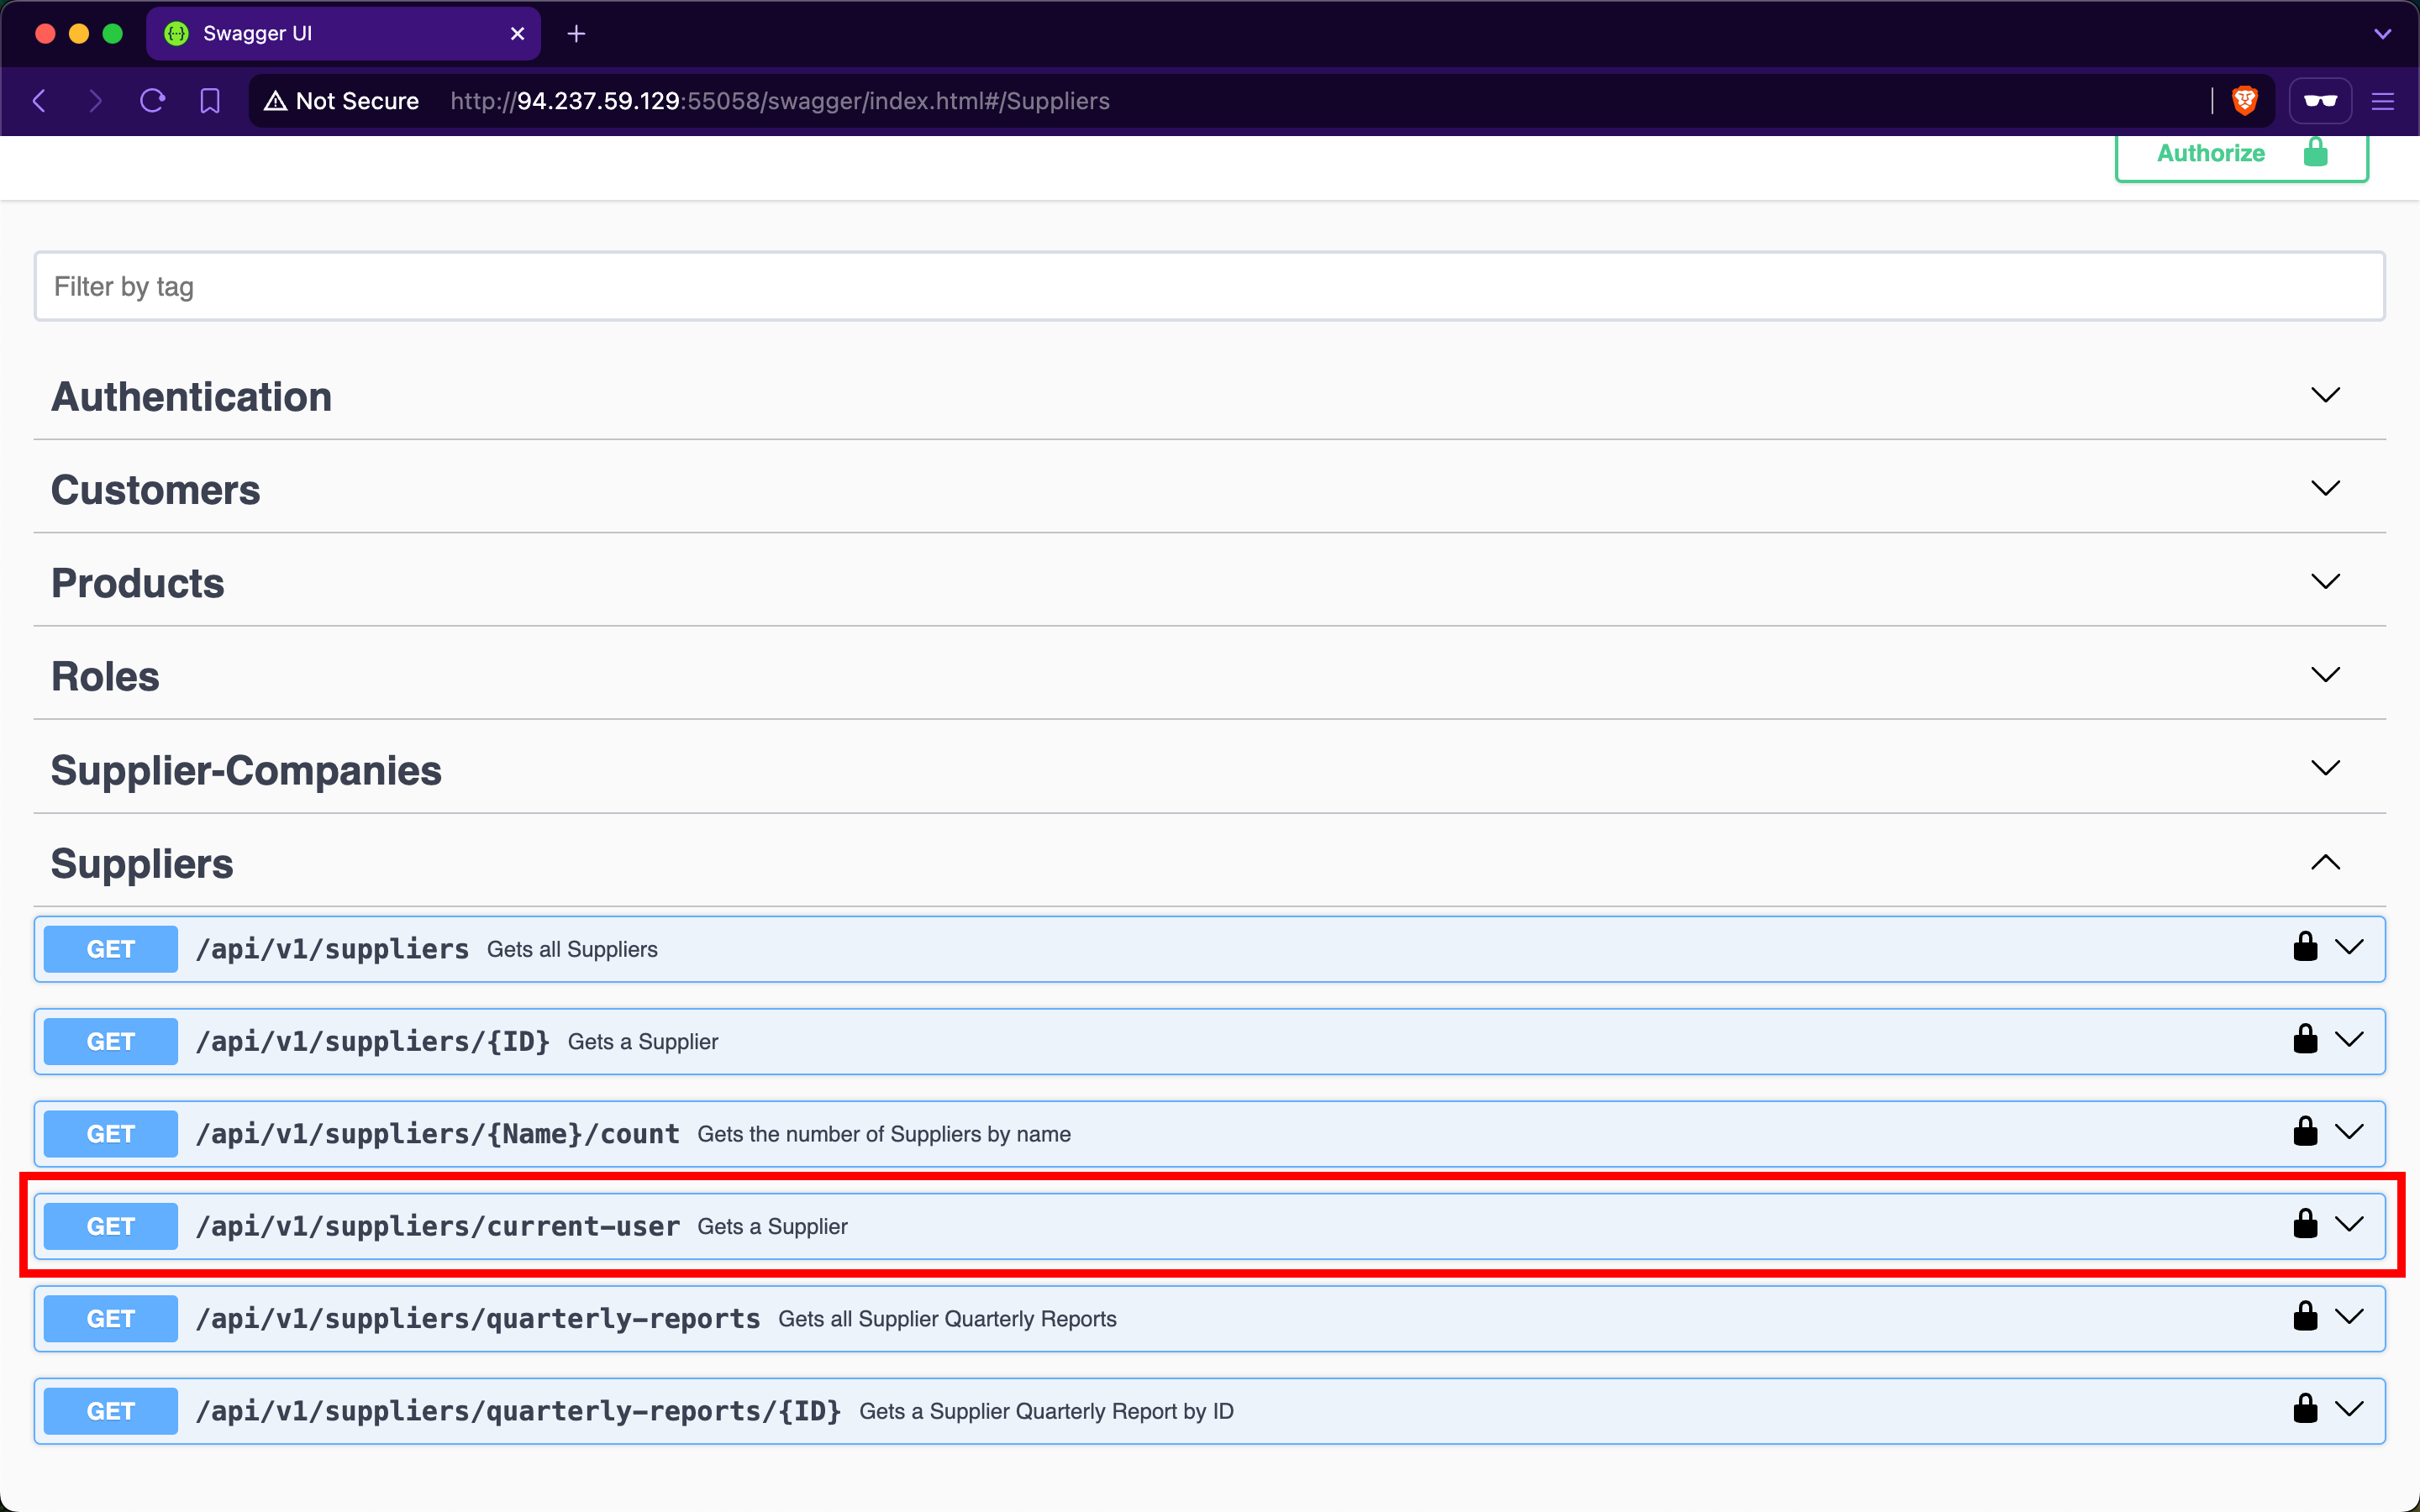Click GET badge for {Name}/count
Screen dimensions: 2420x1512
(111, 1134)
